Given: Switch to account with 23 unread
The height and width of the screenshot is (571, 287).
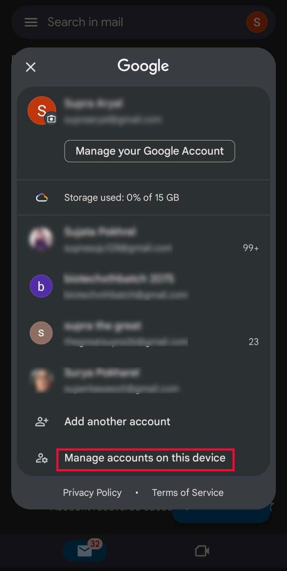Looking at the screenshot, I should coord(143,333).
